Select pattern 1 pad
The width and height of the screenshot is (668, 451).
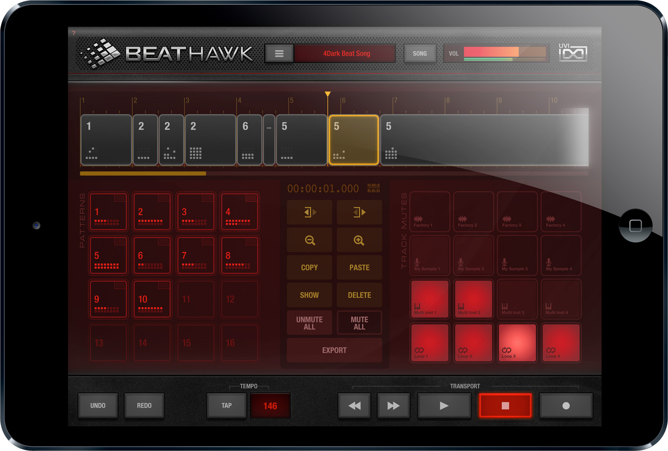pos(108,212)
